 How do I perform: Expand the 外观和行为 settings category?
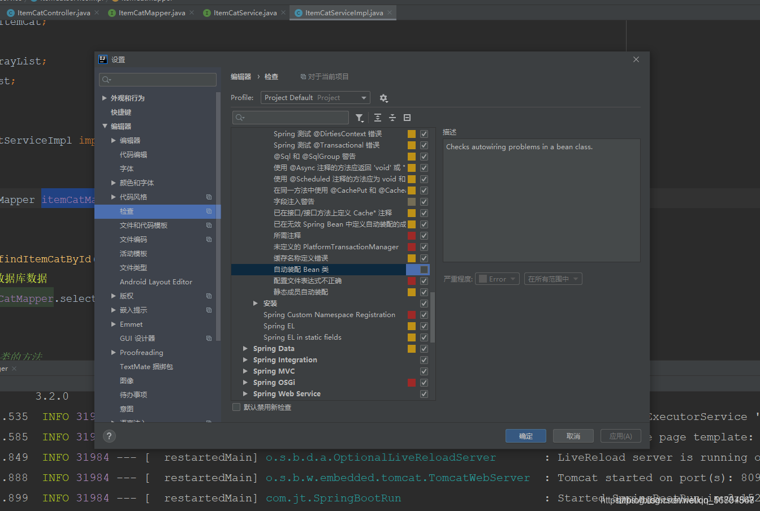(105, 98)
